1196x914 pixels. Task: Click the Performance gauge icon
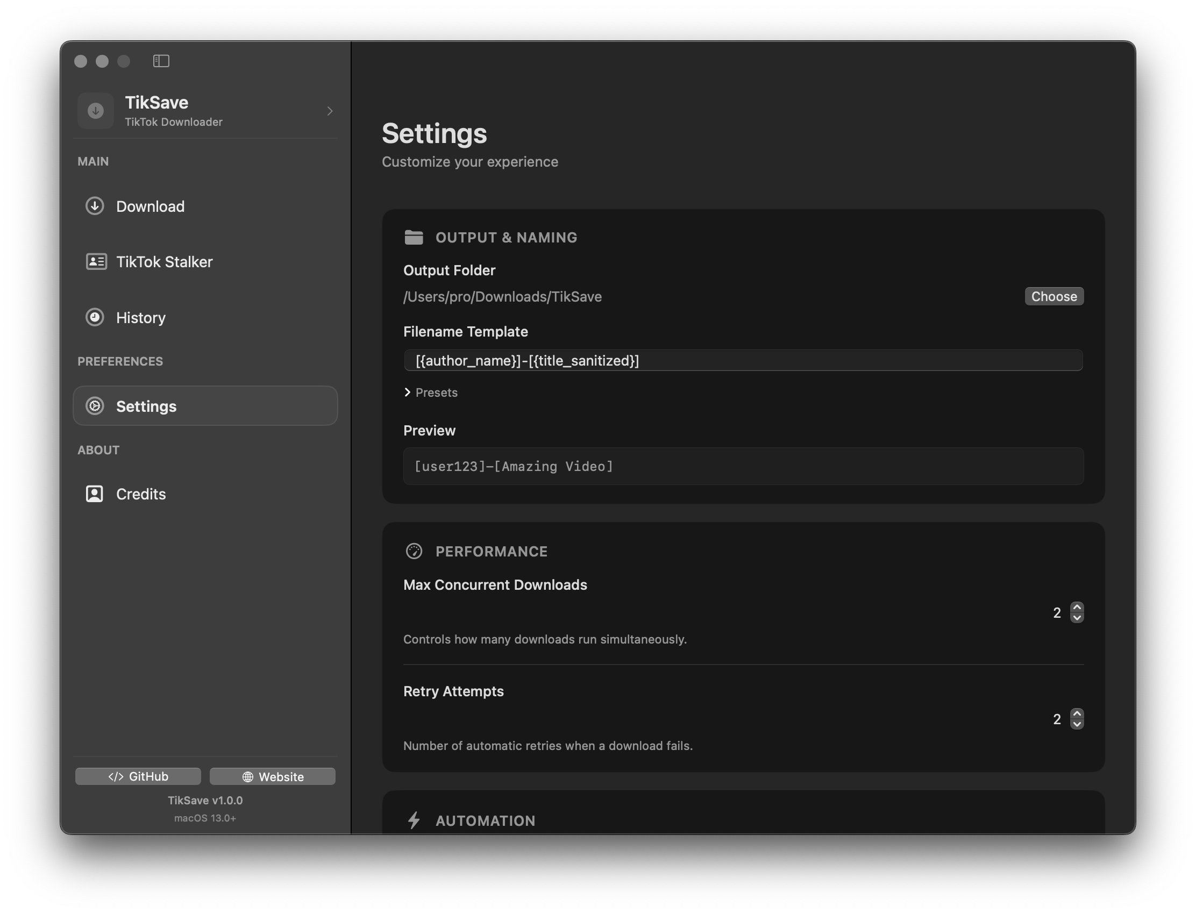(414, 551)
